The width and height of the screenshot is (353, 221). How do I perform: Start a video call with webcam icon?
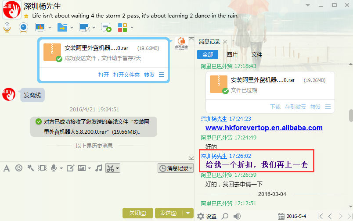point(23,28)
